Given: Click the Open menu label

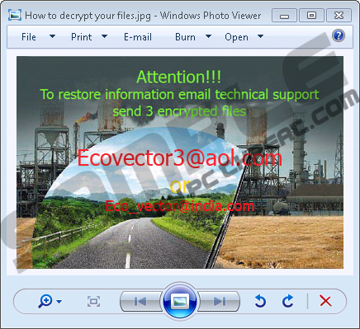Looking at the screenshot, I should point(236,37).
